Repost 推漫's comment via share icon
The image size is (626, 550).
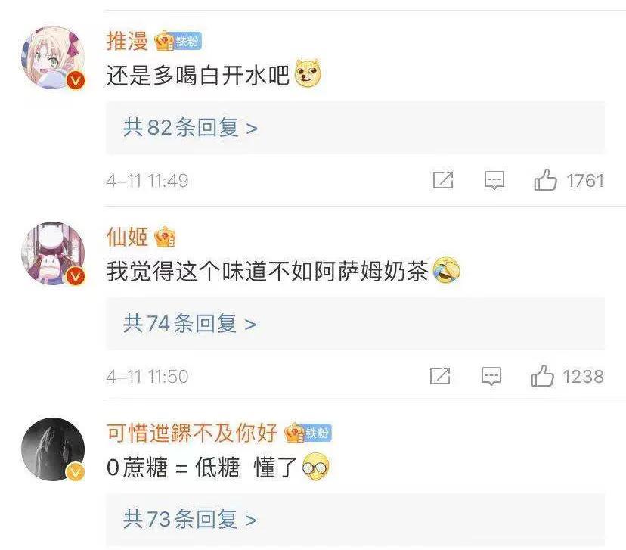tap(443, 180)
